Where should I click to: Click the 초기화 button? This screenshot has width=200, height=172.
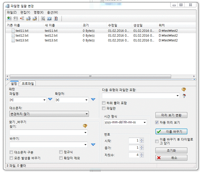(171, 151)
